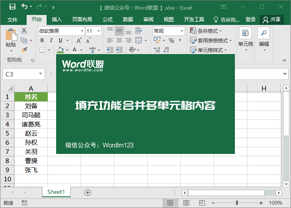Viewport: 291px width, 208px height.
Task: Open the 剪贴板 dialog launcher
Action: click(x=33, y=61)
